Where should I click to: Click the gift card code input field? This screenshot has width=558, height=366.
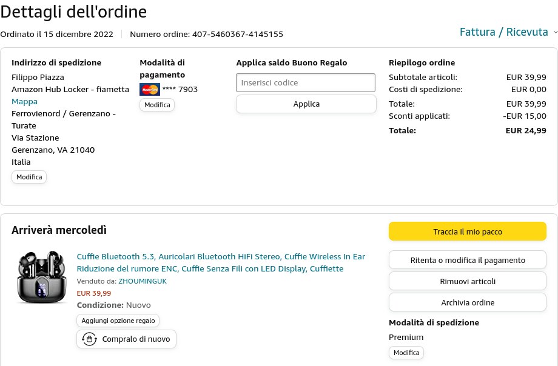[306, 82]
